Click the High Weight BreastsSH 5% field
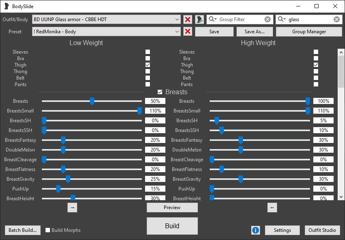Viewport: 345px width, 240px height. pos(323,121)
